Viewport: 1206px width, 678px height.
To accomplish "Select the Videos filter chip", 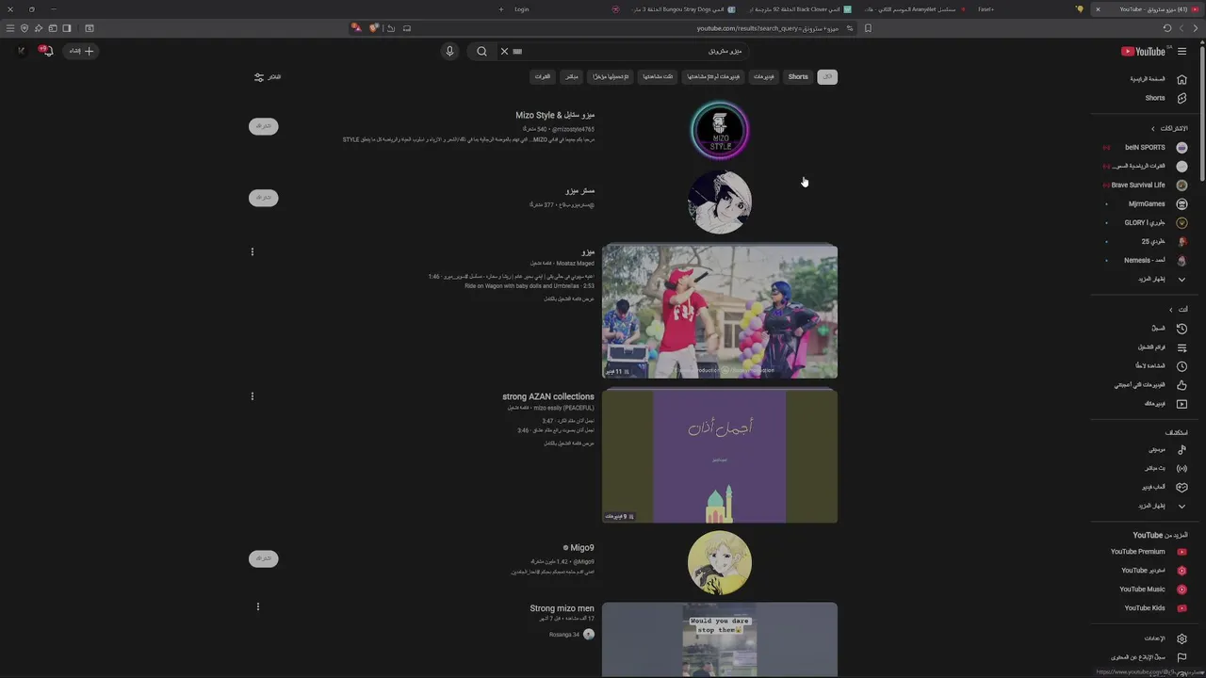I will [763, 77].
